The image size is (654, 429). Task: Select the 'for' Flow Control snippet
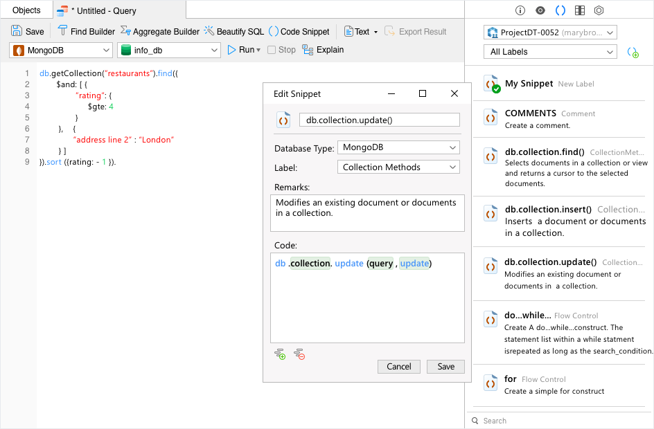[559, 385]
